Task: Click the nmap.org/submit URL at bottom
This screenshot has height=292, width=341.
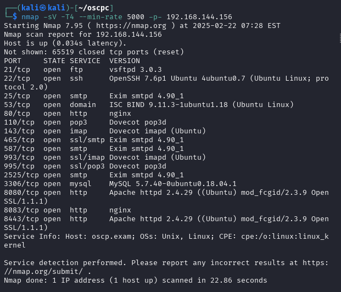Action: pos(43,272)
